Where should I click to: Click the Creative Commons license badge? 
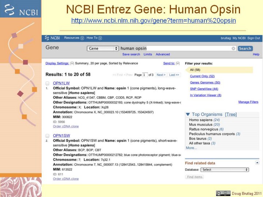coord(223,193)
